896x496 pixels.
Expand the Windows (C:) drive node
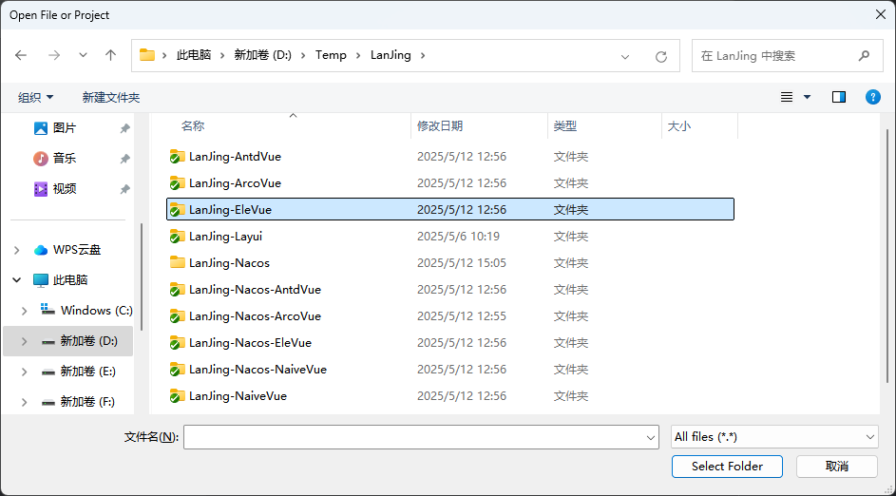(x=26, y=311)
